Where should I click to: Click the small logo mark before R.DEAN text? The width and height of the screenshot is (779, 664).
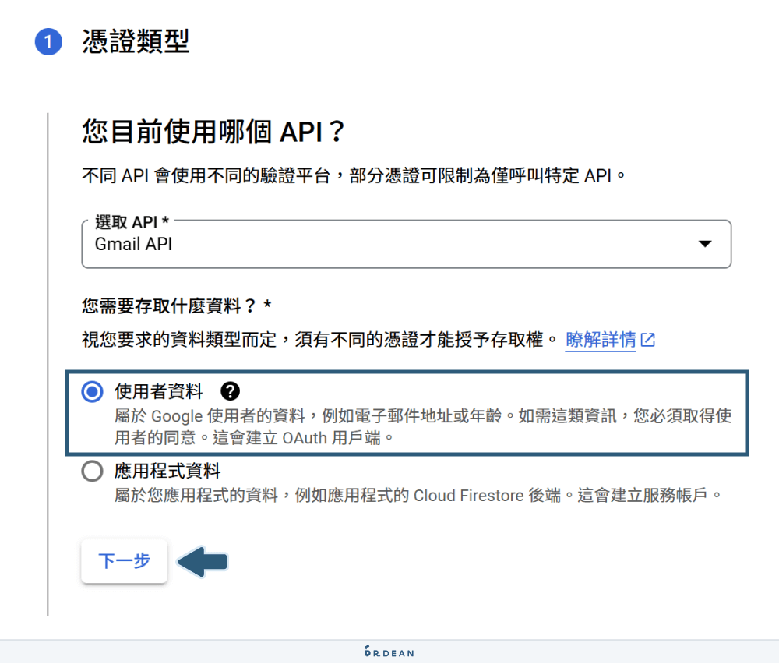point(366,653)
